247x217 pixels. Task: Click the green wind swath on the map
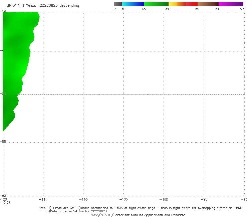point(16,63)
